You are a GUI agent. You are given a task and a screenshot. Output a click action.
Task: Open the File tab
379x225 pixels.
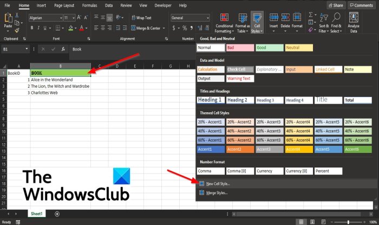point(7,5)
